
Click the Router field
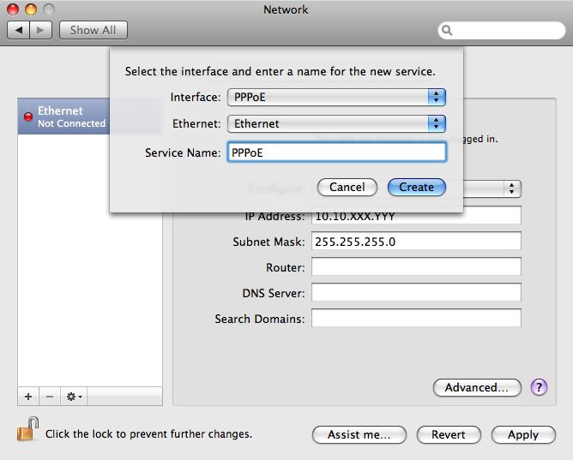(x=416, y=266)
